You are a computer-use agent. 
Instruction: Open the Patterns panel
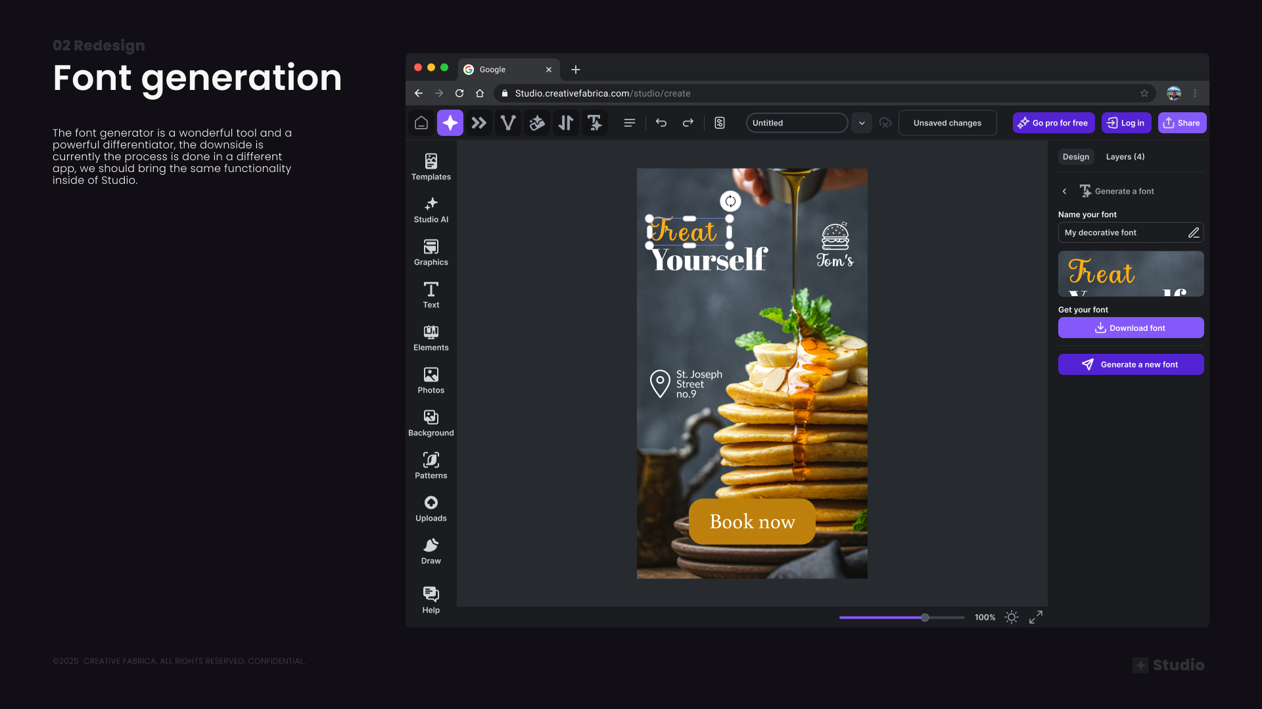(431, 465)
